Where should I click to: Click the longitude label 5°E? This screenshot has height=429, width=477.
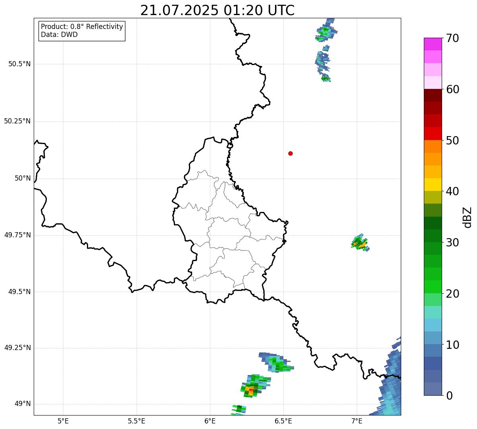click(x=63, y=421)
